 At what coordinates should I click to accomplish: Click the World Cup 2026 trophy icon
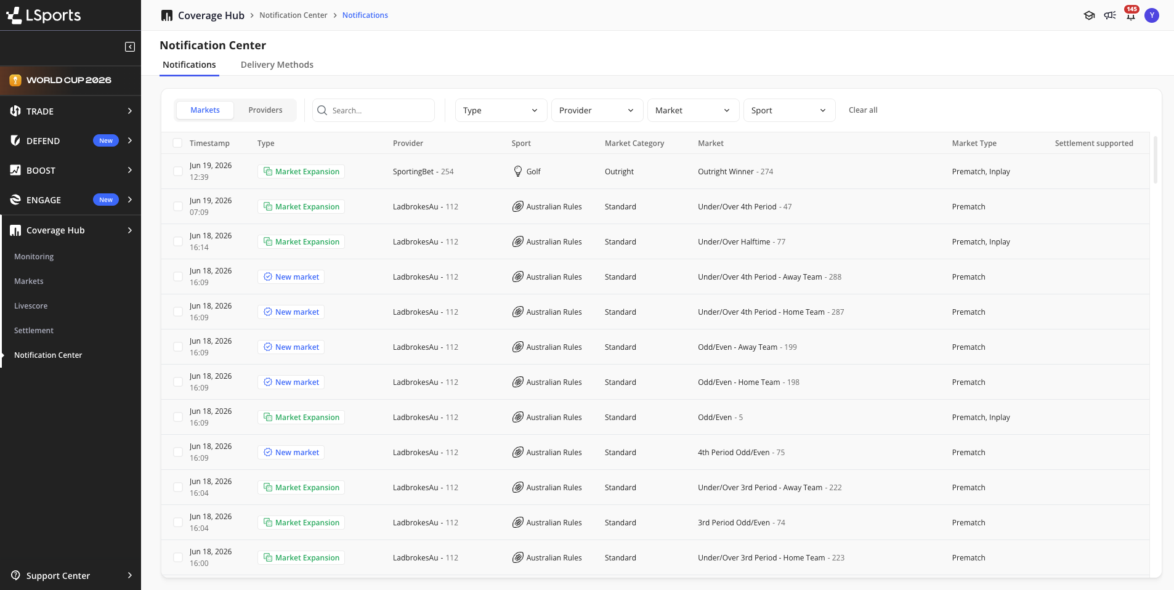[15, 80]
